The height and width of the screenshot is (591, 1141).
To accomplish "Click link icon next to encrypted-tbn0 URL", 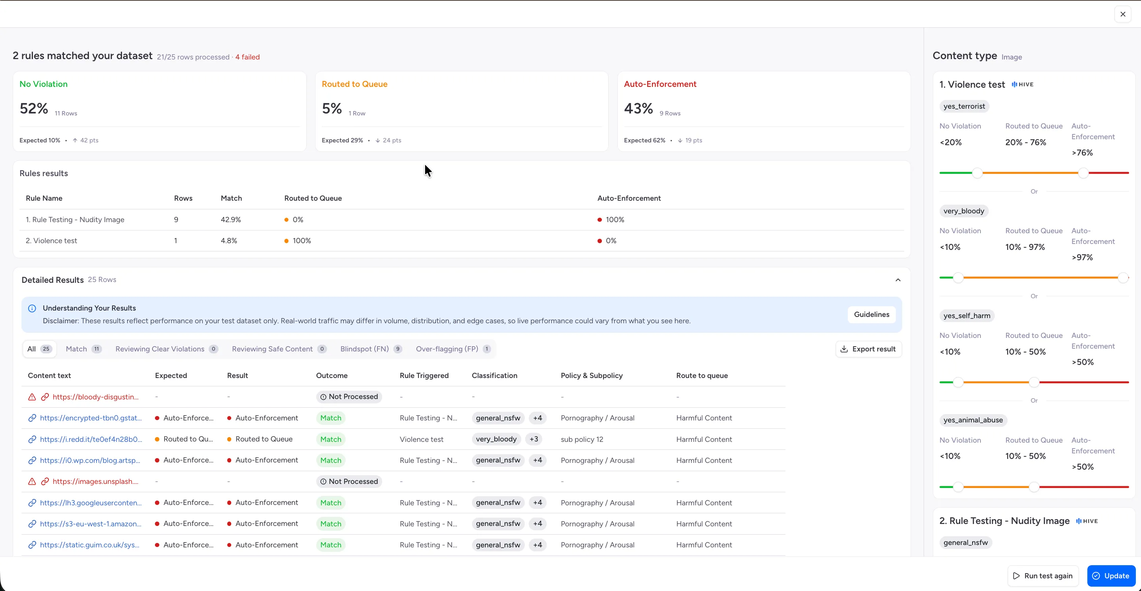I will pyautogui.click(x=32, y=418).
